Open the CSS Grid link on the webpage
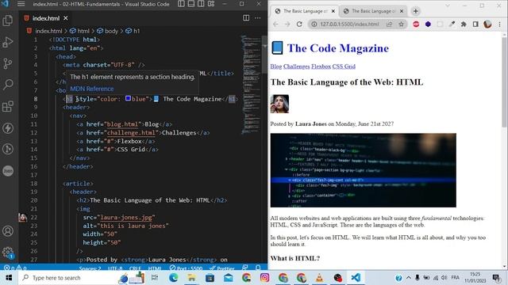 [x=344, y=66]
